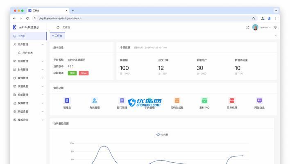The image size is (290, 164).
Task: Toggle fullscreen with the expand icon
Action: pyautogui.click(x=248, y=27)
